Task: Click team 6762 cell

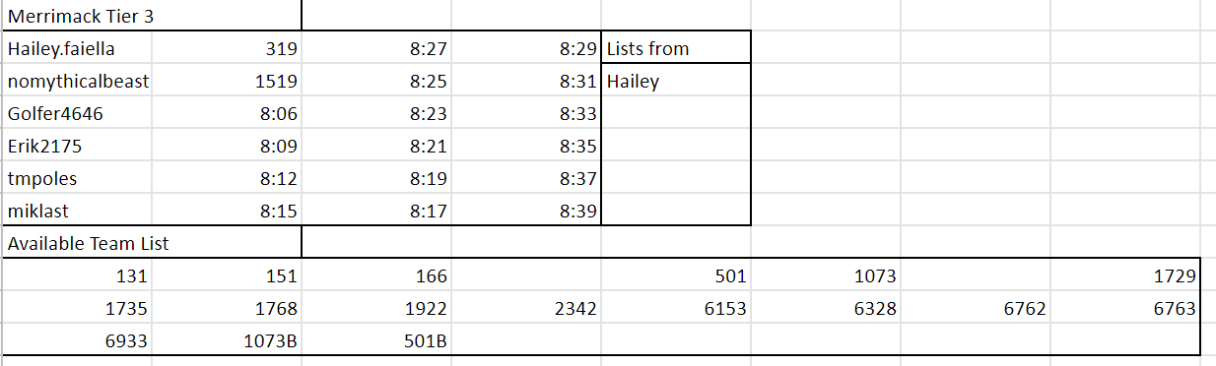Action: coord(976,308)
